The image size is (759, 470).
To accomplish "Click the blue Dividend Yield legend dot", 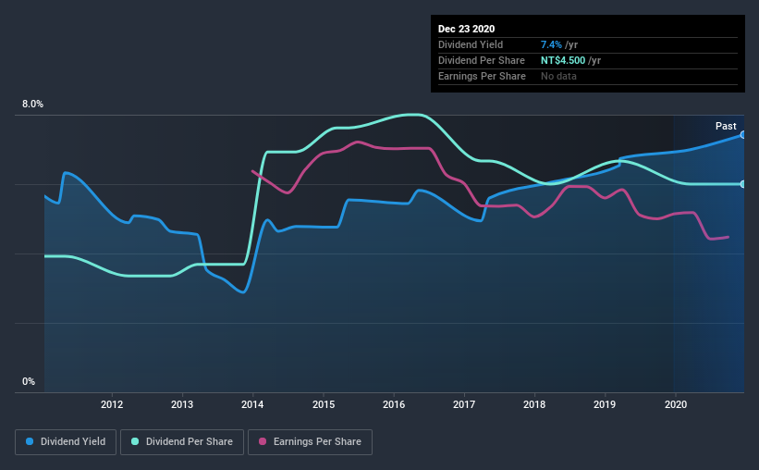I will pyautogui.click(x=30, y=441).
